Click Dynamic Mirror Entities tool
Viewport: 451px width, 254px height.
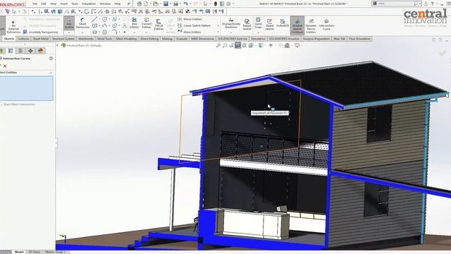click(x=311, y=25)
